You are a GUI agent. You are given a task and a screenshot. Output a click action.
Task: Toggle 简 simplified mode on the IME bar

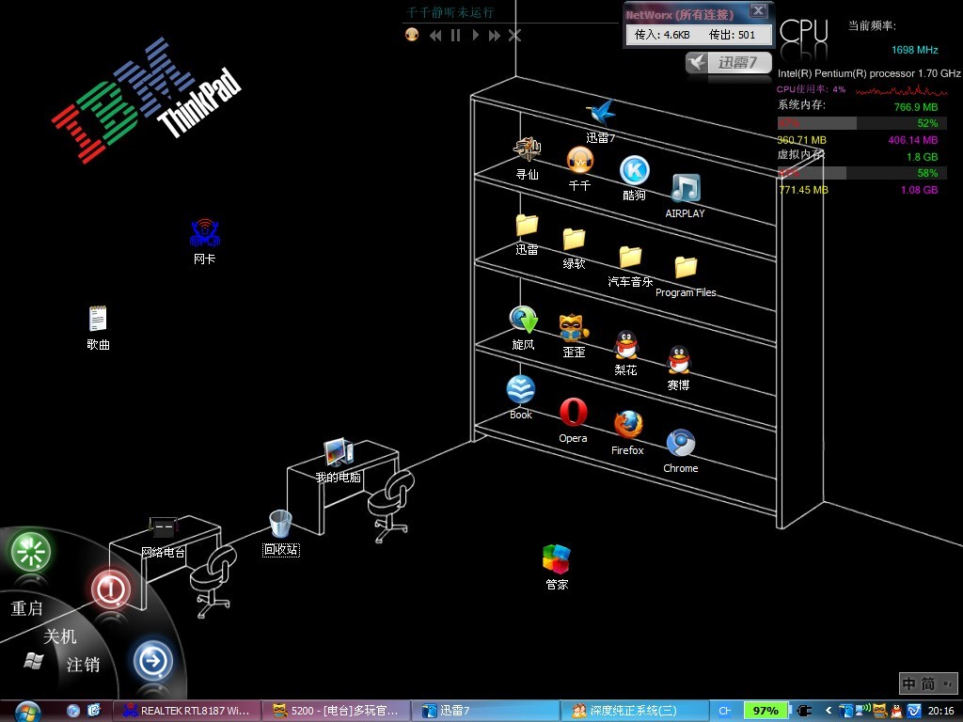(x=928, y=683)
